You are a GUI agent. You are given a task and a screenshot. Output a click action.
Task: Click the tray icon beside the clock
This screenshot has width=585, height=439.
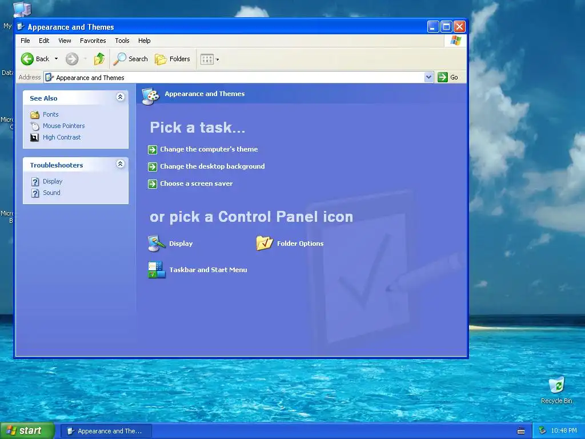[543, 431]
